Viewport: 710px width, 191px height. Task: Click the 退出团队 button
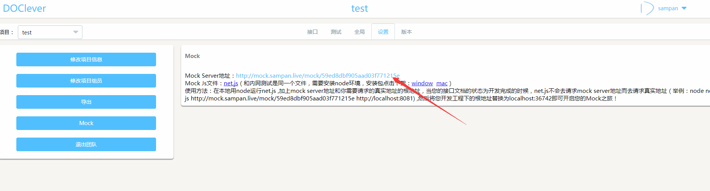86,144
